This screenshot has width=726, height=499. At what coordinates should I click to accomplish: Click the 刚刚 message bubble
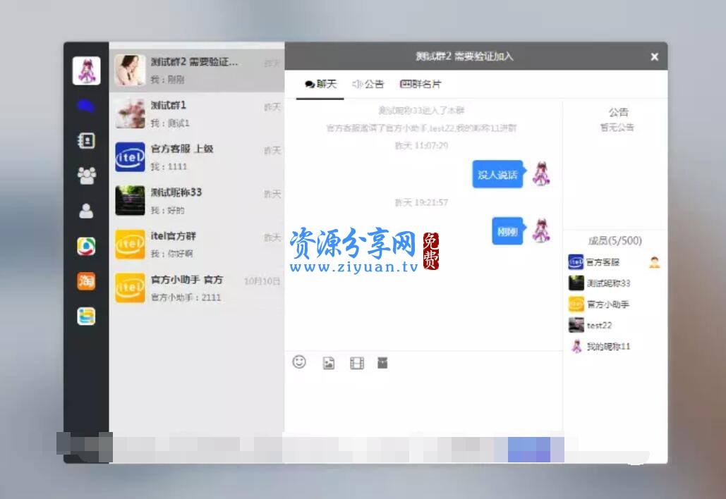click(x=509, y=231)
